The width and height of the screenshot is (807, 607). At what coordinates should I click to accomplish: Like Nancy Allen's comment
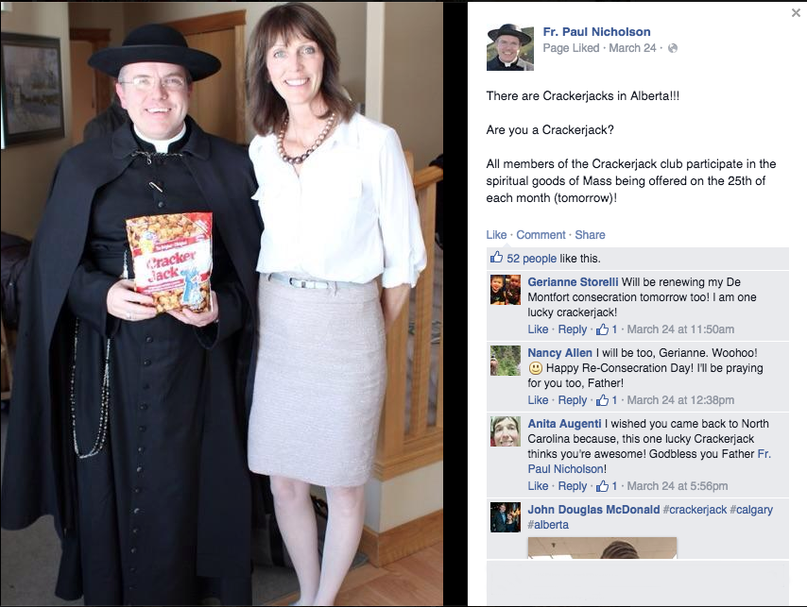(538, 400)
